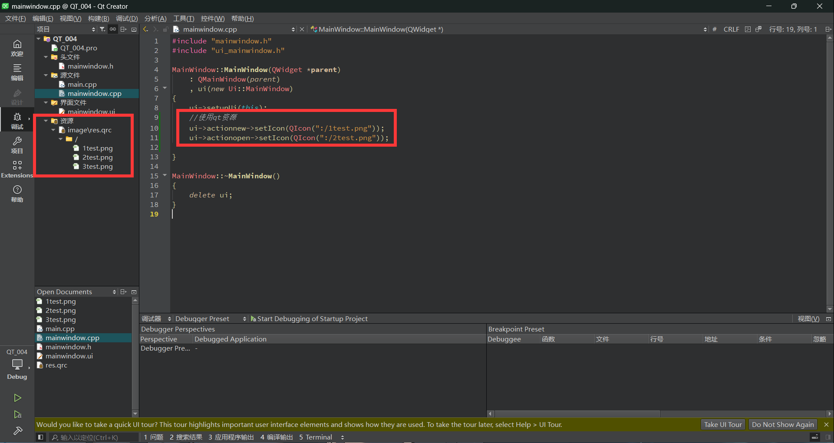The height and width of the screenshot is (443, 834).
Task: Click Do Not Show Again button
Action: click(782, 424)
